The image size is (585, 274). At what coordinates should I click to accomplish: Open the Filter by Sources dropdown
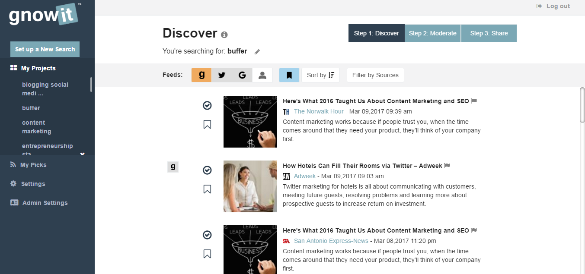pyautogui.click(x=375, y=75)
